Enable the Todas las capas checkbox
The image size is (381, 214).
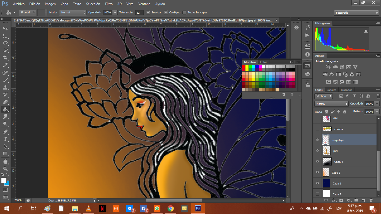point(184,12)
